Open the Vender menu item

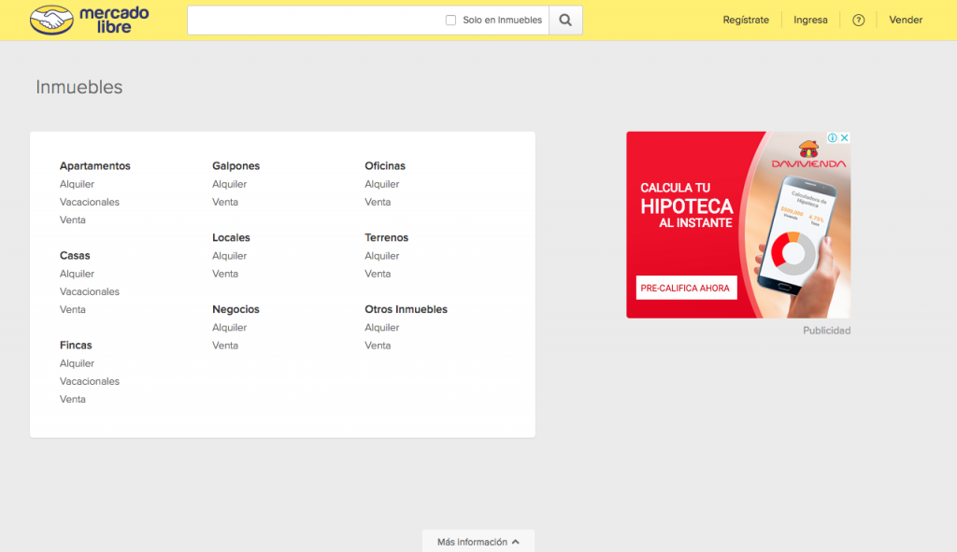906,20
